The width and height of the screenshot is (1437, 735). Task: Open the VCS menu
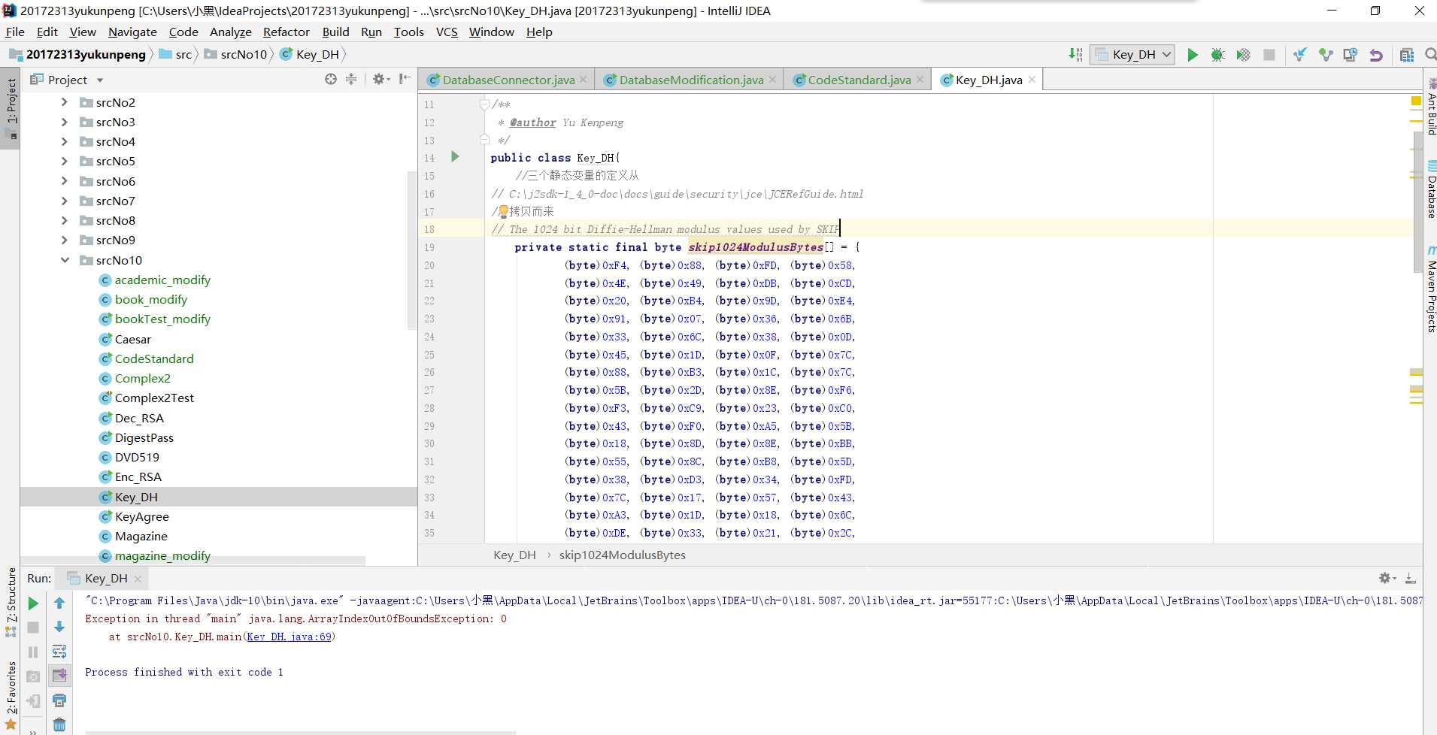(447, 32)
